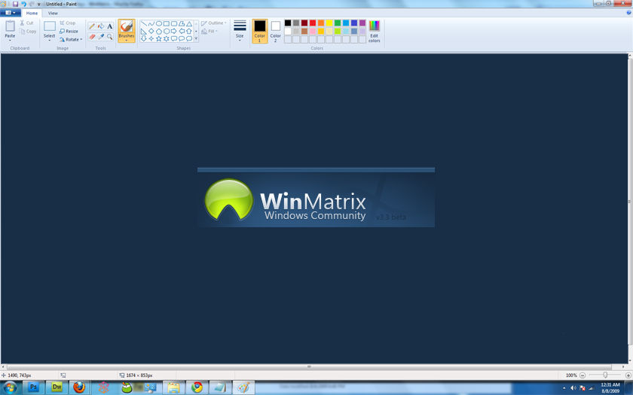Click the Windows Start orb
Viewport: 633px width, 395px height.
10,387
